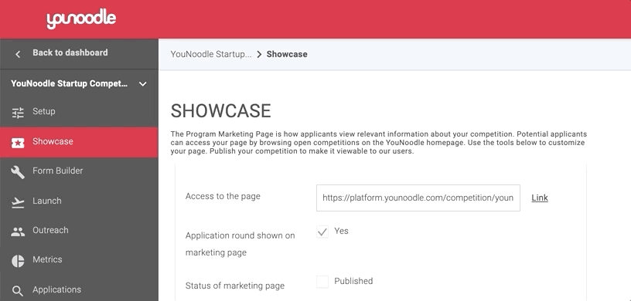Click the Showcase star icon

(18, 143)
